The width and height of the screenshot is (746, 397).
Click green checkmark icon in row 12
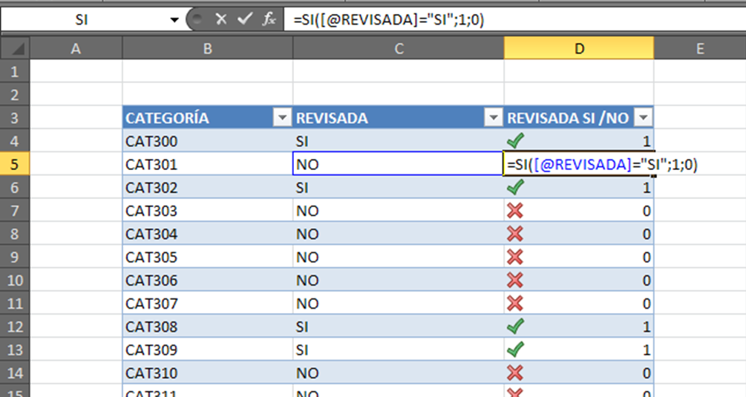[514, 327]
